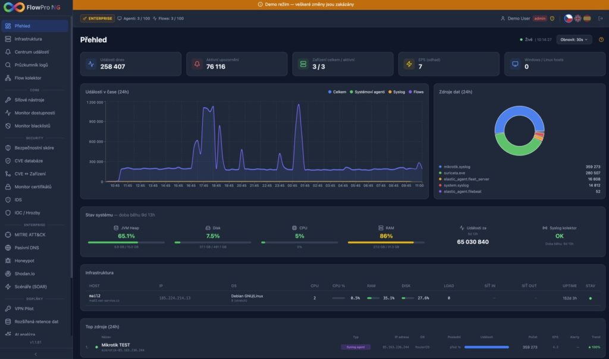The width and height of the screenshot is (609, 359).
Task: Click the bell icon on Aktivní upozornění card
Action: 197,64
